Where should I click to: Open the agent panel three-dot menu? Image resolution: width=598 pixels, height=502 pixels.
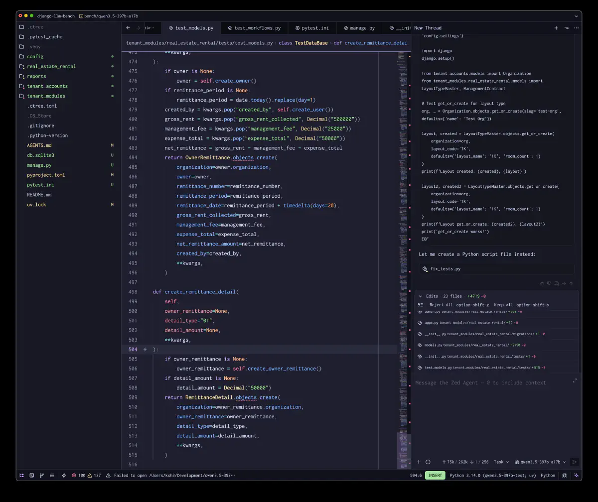coord(576,28)
